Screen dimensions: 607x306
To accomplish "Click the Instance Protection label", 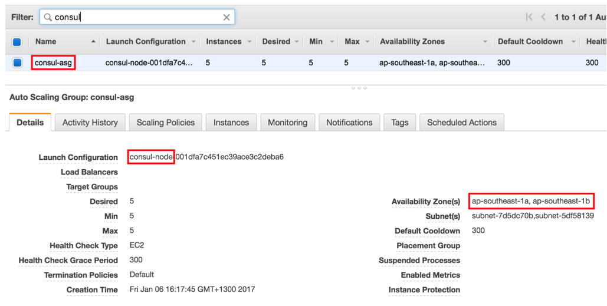I will coord(424,289).
